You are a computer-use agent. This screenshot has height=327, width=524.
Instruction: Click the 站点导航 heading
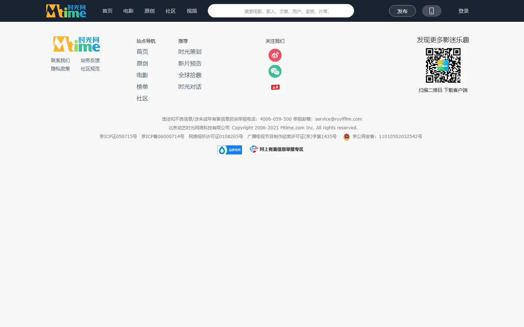coord(146,41)
